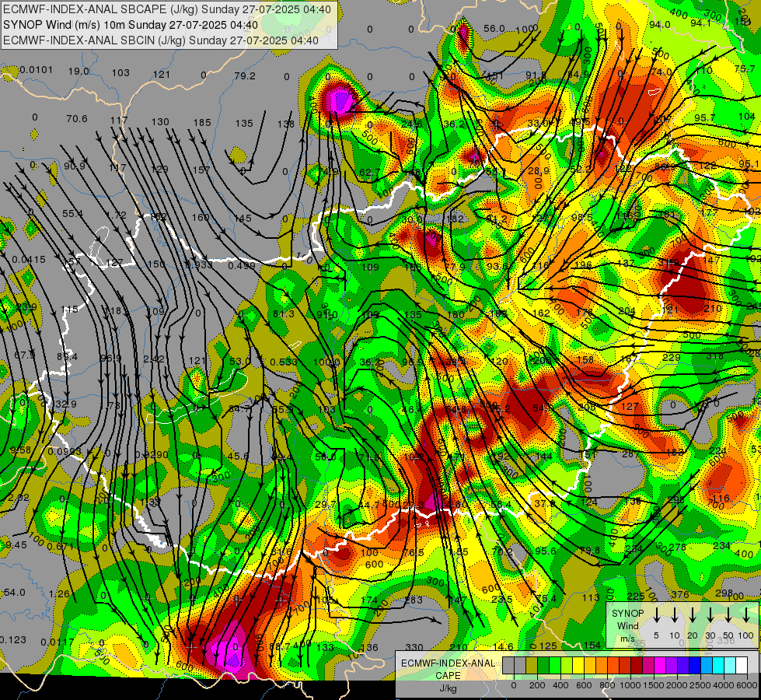
Task: Pick the bright magenta CAPE legend swatch
Action: click(x=660, y=665)
